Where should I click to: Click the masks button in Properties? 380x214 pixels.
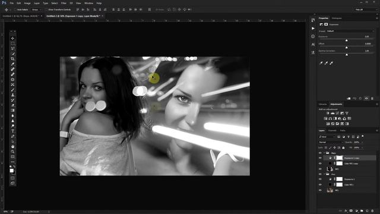326,24
